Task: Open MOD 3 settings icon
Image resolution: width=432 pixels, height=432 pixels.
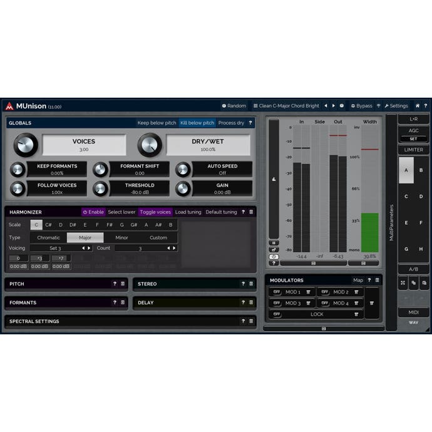Action: (308, 303)
